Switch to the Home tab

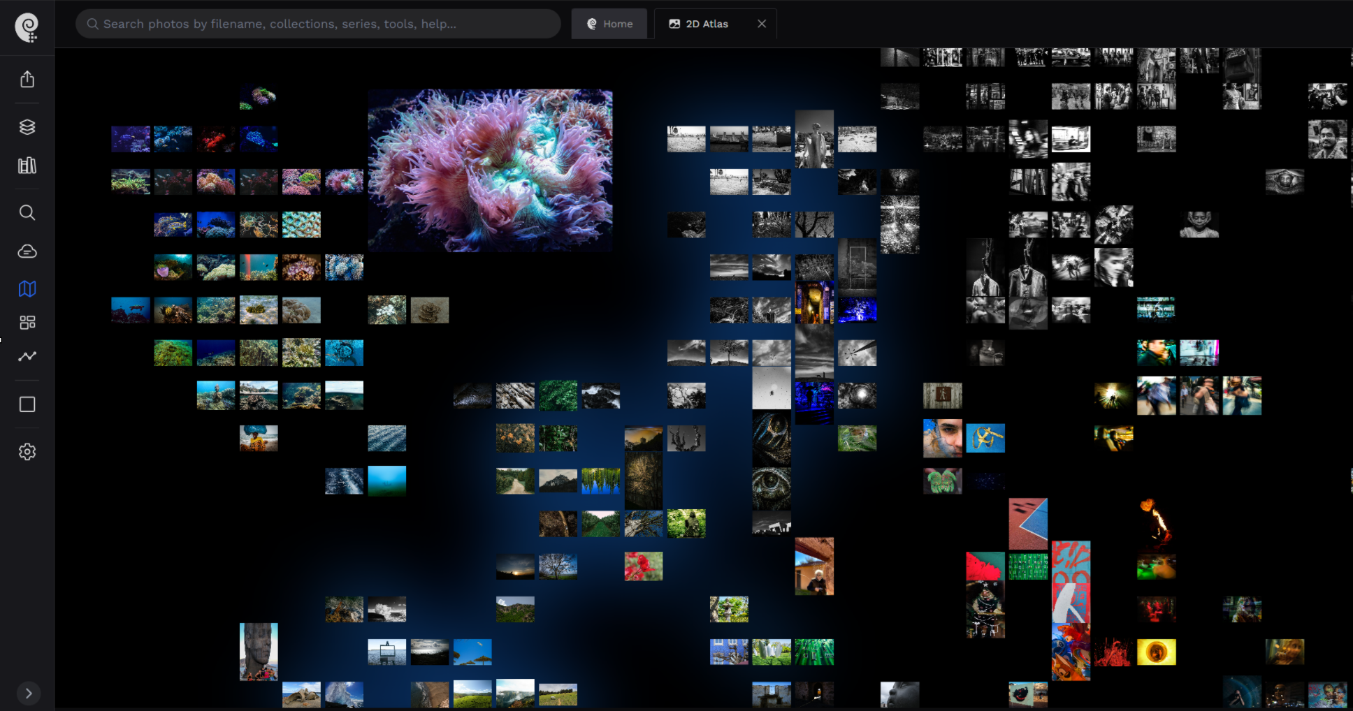(609, 24)
